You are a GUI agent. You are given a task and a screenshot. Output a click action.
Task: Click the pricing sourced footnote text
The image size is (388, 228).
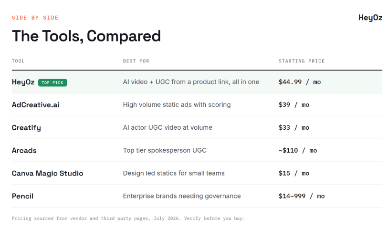click(128, 218)
